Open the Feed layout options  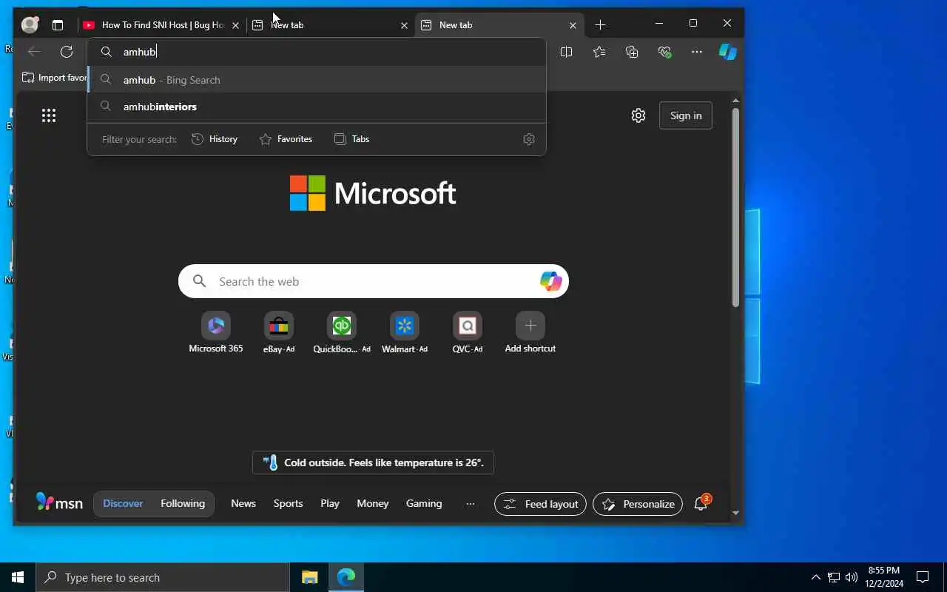pos(540,504)
